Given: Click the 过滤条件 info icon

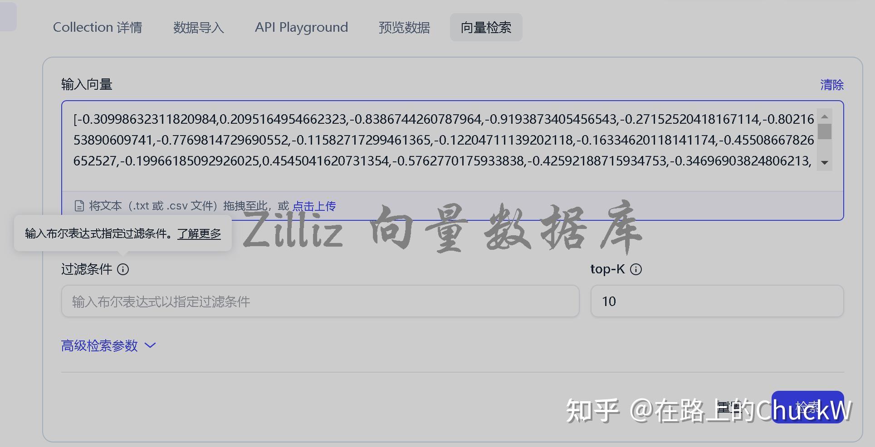Looking at the screenshot, I should pos(122,269).
